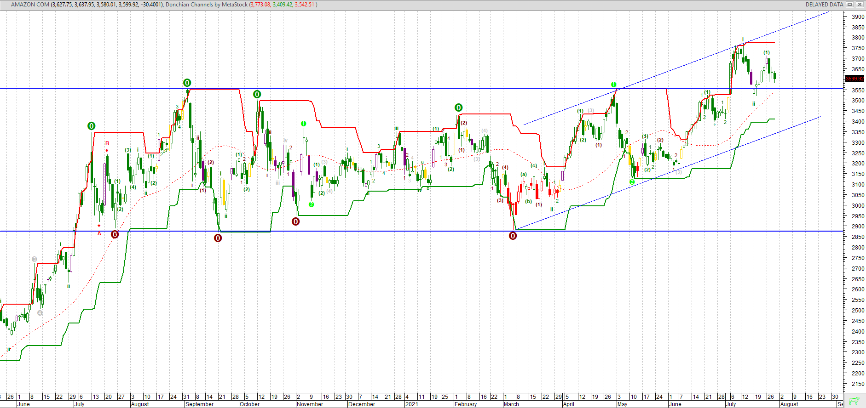Viewport: 866px width, 408px height.
Task: Select the green (c) wave label
Action: (x=534, y=165)
